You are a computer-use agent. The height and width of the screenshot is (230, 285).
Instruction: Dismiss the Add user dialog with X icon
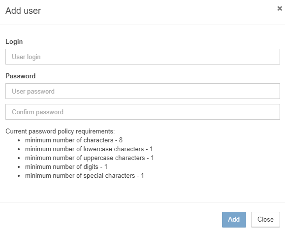pyautogui.click(x=280, y=8)
